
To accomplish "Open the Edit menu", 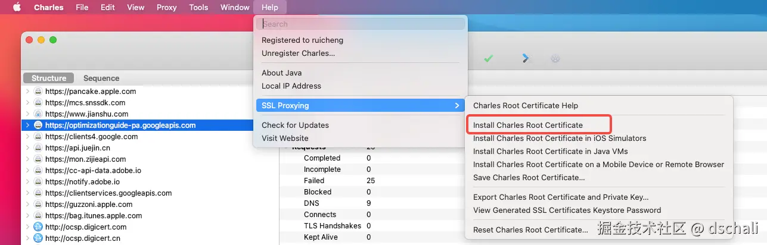I will (x=108, y=7).
